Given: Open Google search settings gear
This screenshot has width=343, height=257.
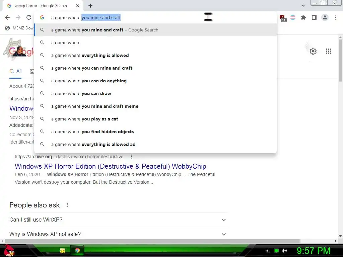Looking at the screenshot, I should point(313,51).
